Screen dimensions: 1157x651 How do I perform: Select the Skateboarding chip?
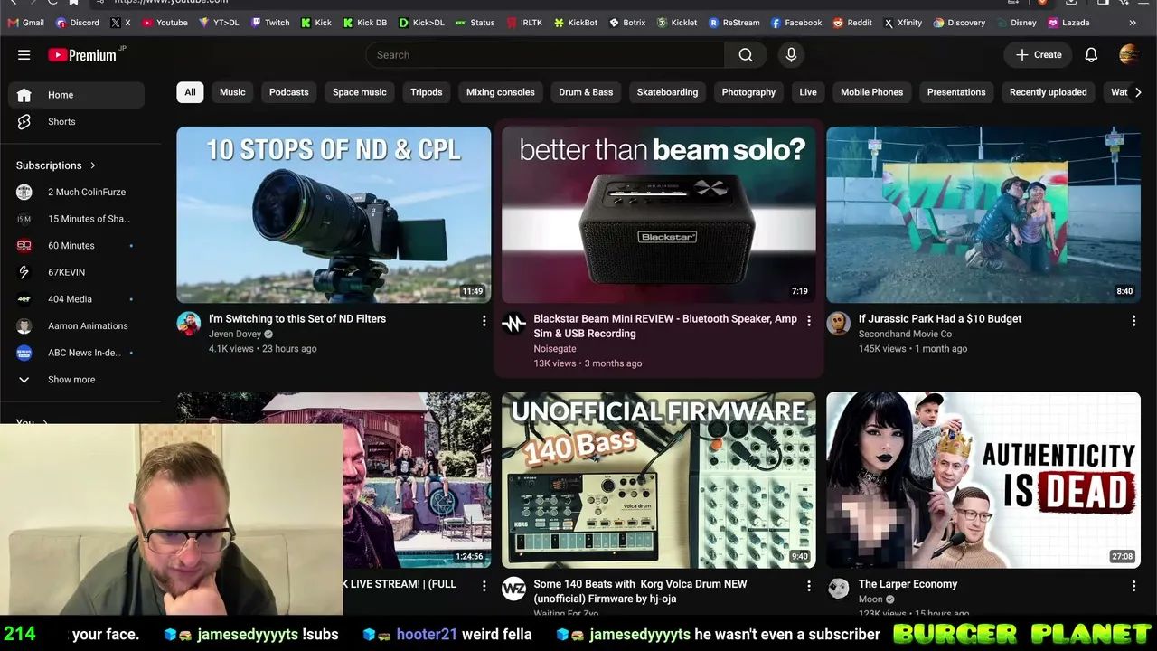tap(667, 92)
